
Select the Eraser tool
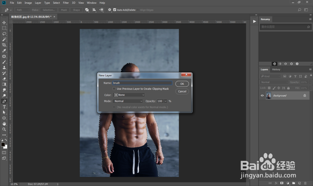pyautogui.click(x=4, y=79)
